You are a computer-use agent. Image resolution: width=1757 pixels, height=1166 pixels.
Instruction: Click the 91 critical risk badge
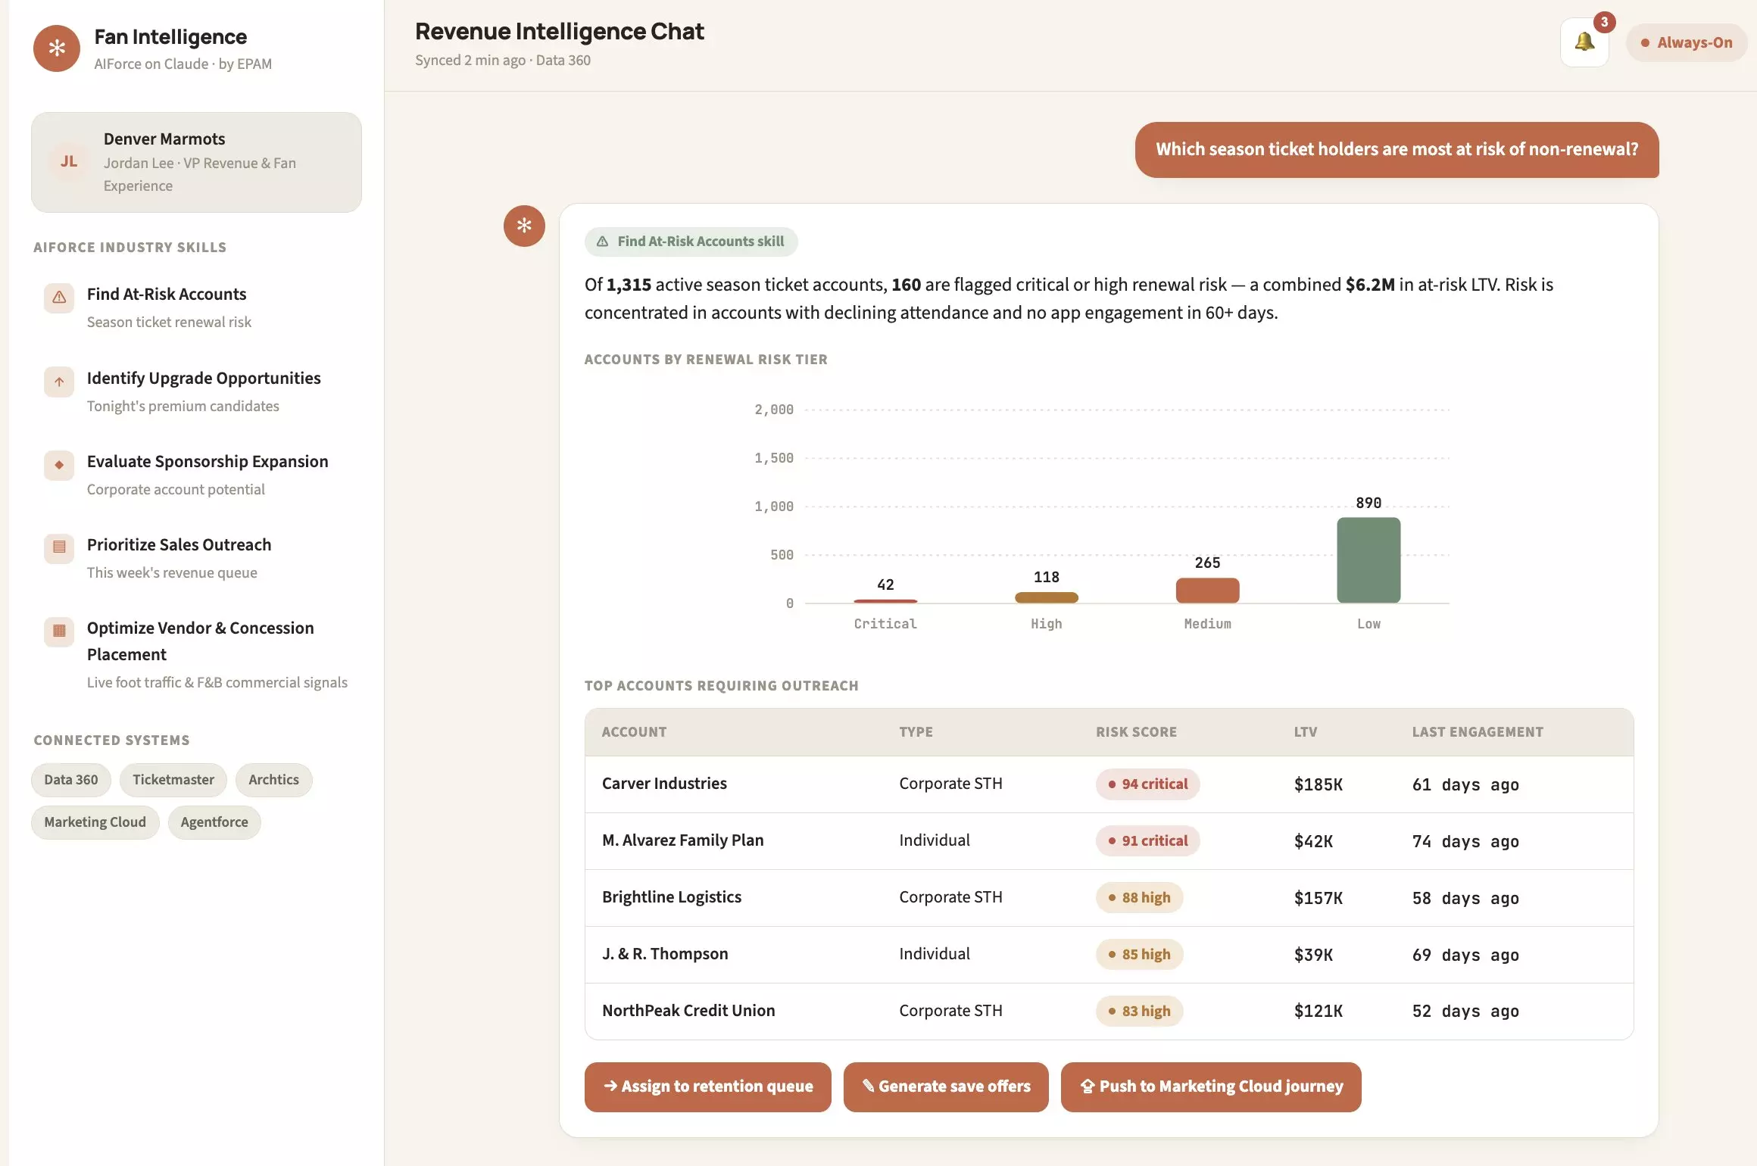[1147, 841]
